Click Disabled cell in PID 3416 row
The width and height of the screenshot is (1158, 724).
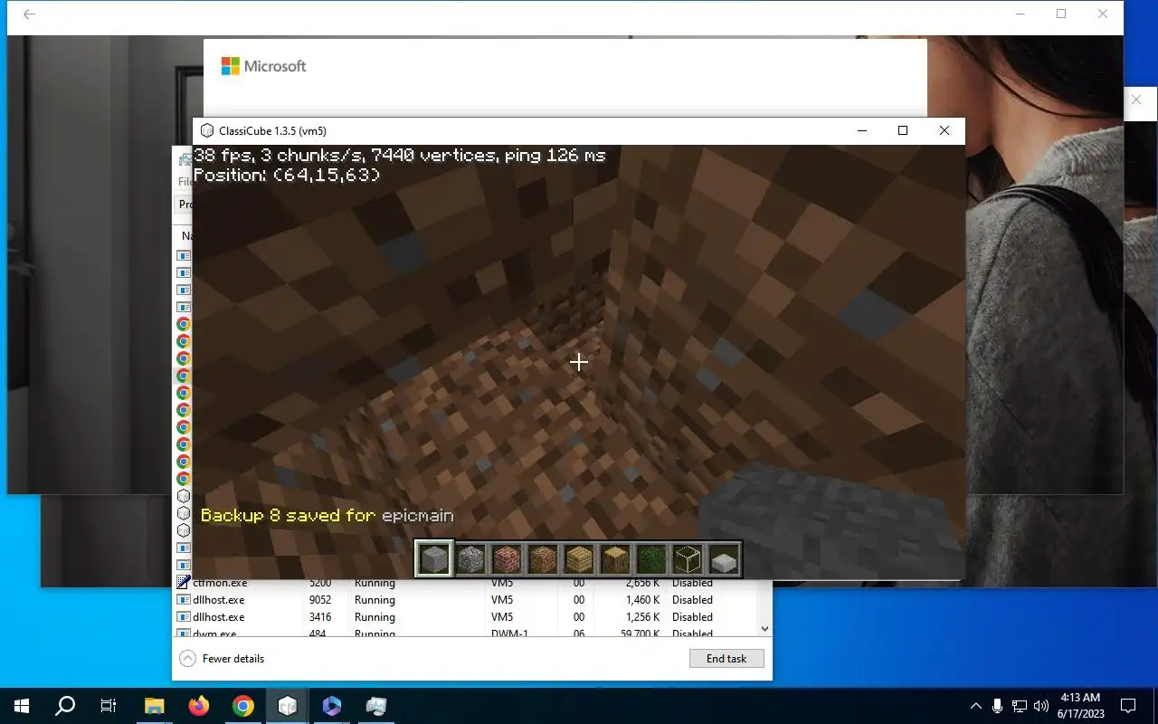pyautogui.click(x=692, y=617)
